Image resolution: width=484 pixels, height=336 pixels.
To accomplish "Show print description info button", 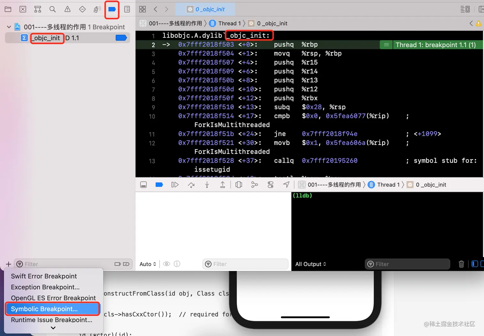I will 177,264.
